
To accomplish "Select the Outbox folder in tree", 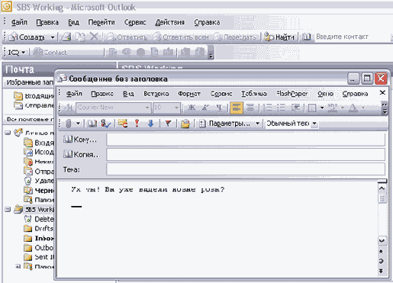I will [x=38, y=248].
